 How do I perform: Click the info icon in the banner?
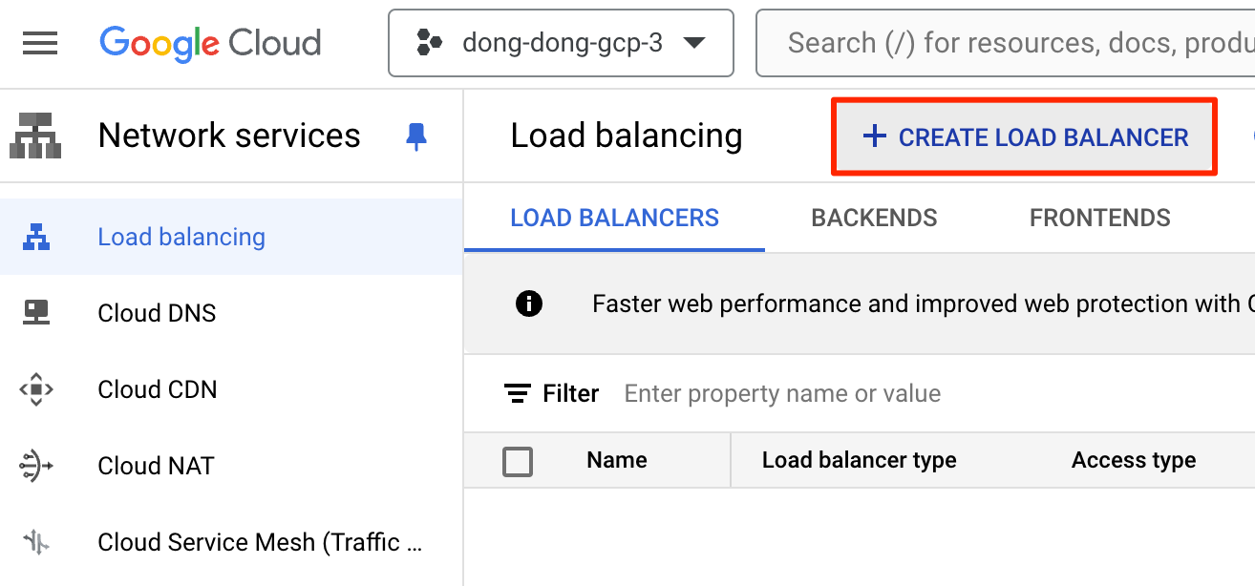click(x=528, y=303)
